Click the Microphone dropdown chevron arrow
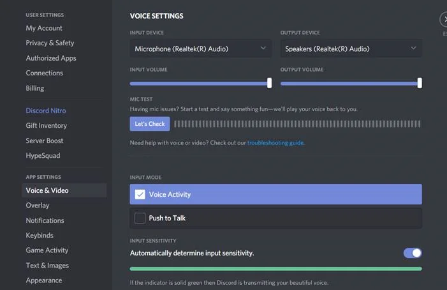Image resolution: width=447 pixels, height=290 pixels. 263,48
